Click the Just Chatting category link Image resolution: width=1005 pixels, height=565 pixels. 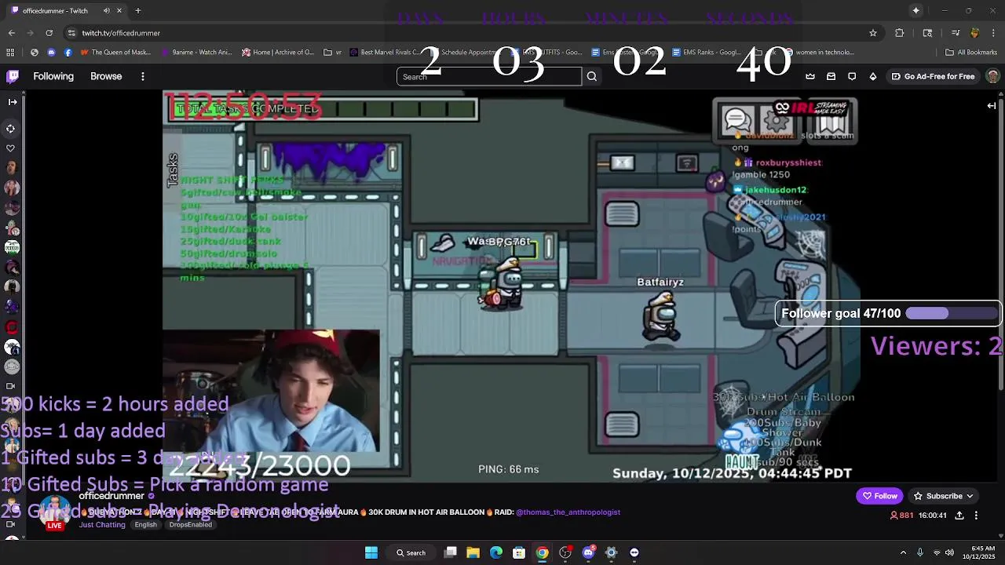(x=102, y=524)
